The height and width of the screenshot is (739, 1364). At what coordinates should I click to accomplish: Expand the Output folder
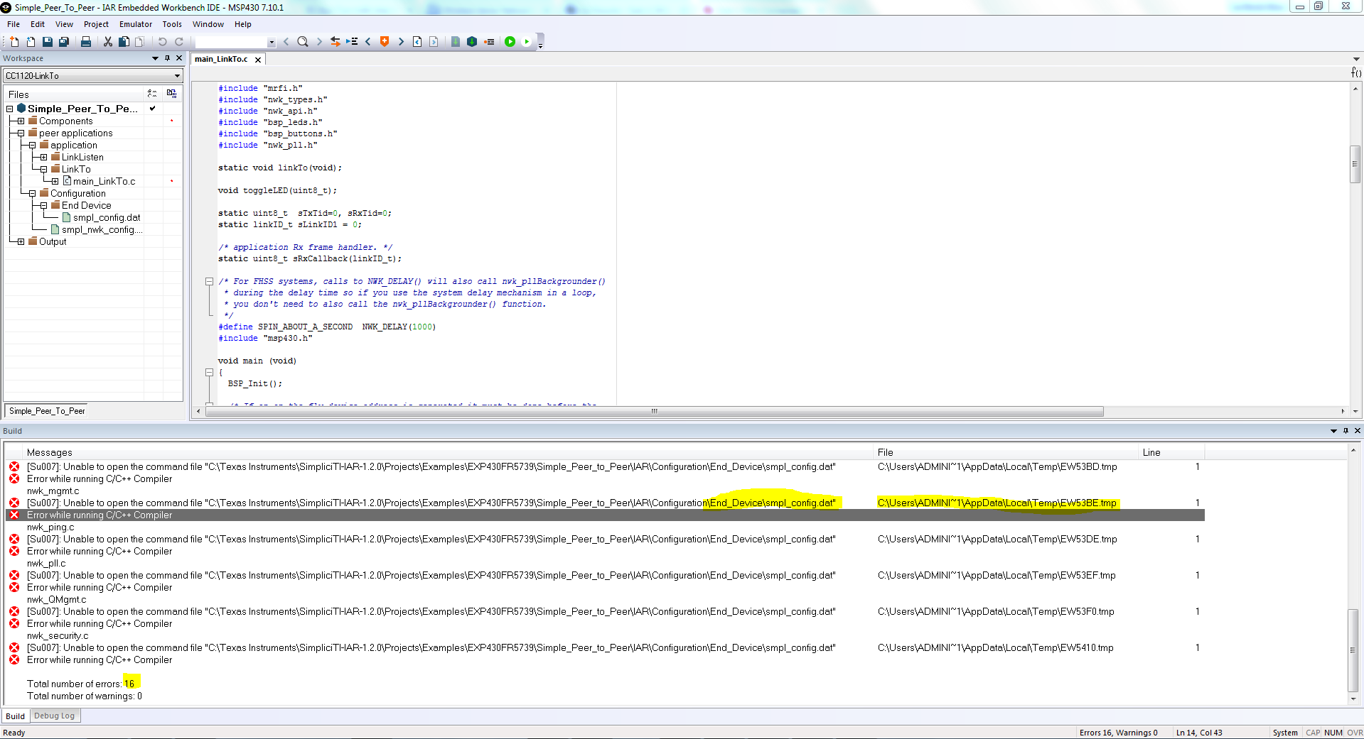coord(21,242)
